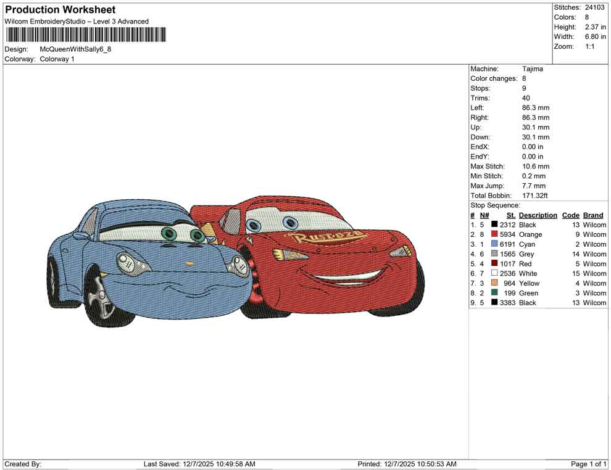The image size is (611, 470).
Task: Click the yellow swatch for 964
Action: pyautogui.click(x=494, y=282)
